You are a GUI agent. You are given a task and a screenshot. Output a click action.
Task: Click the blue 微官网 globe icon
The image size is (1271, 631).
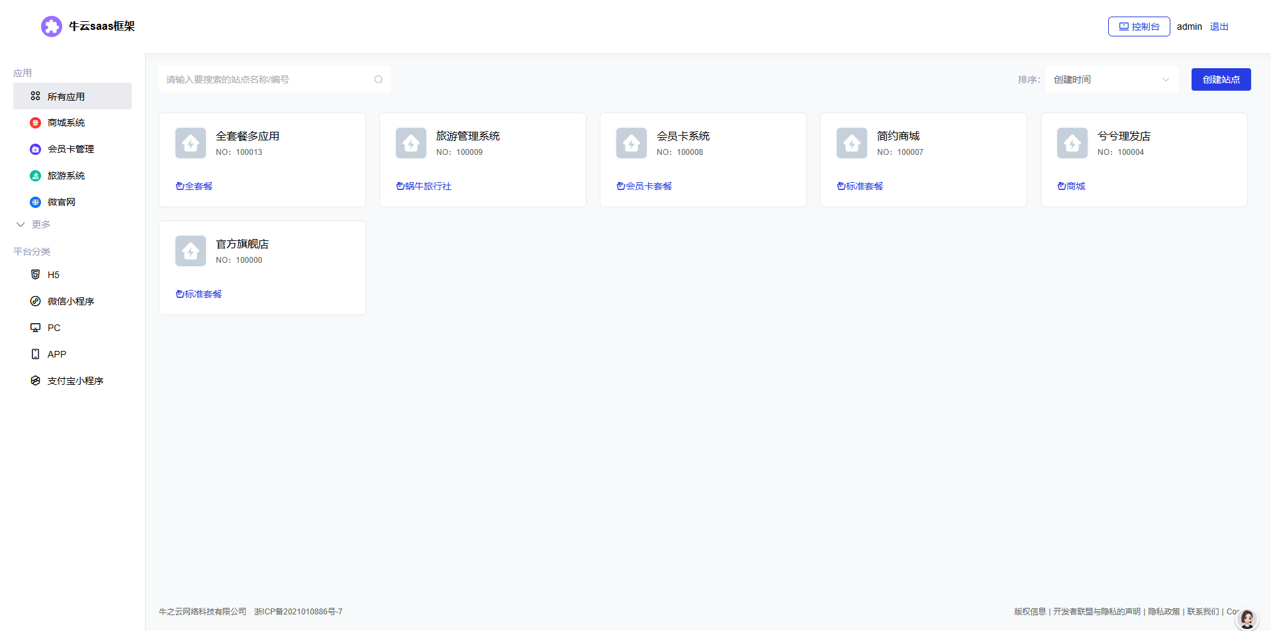[x=36, y=202]
